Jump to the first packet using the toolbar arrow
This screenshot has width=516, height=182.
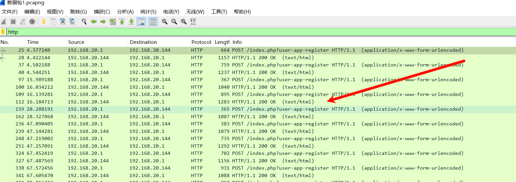click(x=122, y=22)
